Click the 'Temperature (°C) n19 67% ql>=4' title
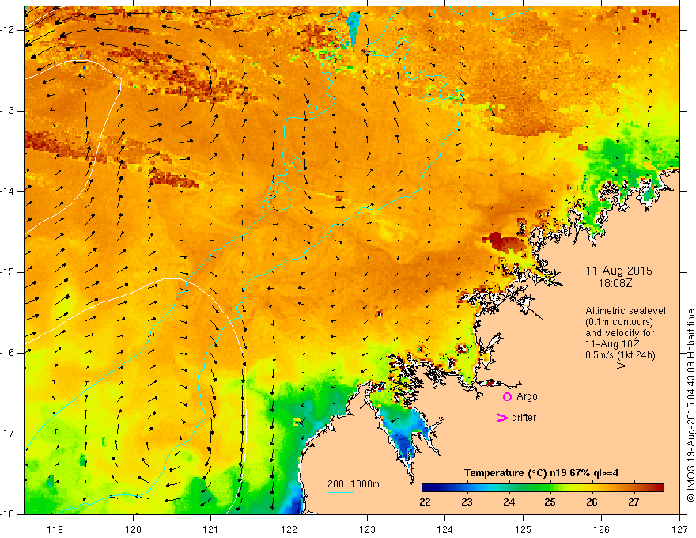Screen dimensions: 696x538 click(541, 473)
